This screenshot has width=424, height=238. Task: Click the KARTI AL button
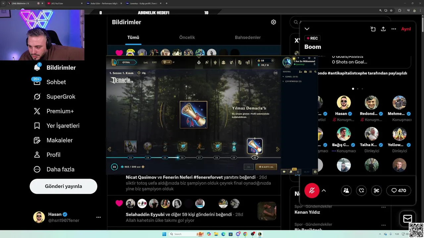click(266, 167)
